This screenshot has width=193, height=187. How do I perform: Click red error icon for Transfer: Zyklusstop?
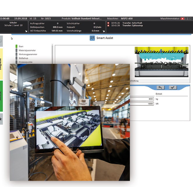click(108, 26)
